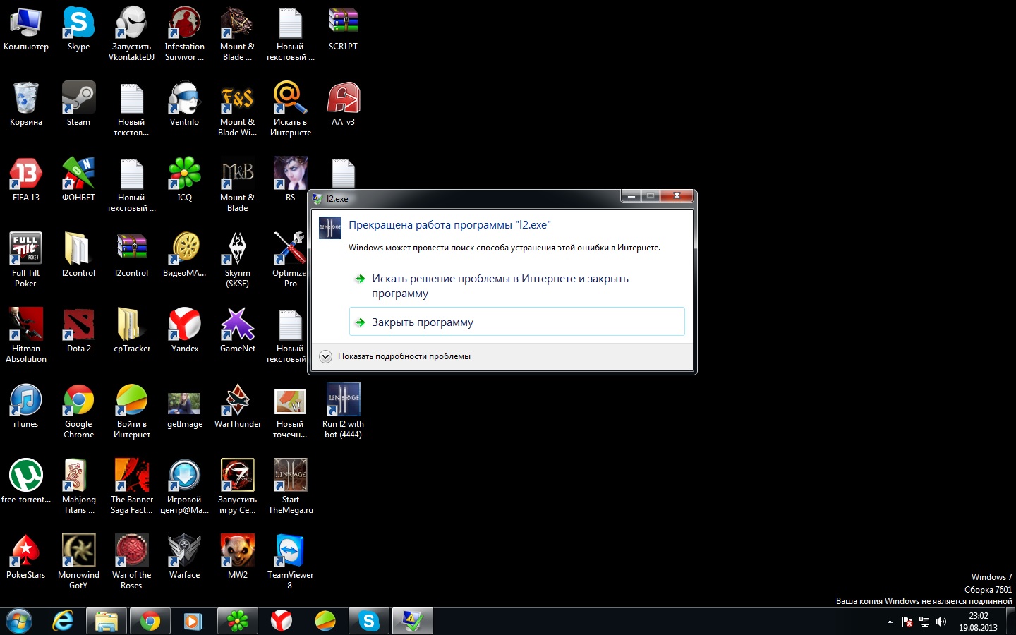Select the Warface shortcut

[x=184, y=558]
